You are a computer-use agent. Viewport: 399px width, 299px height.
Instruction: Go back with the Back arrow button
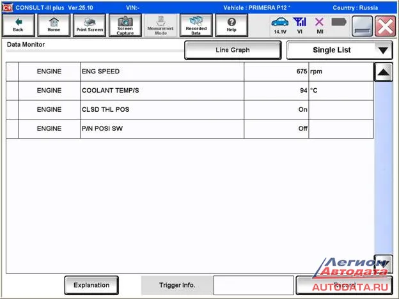[18, 26]
